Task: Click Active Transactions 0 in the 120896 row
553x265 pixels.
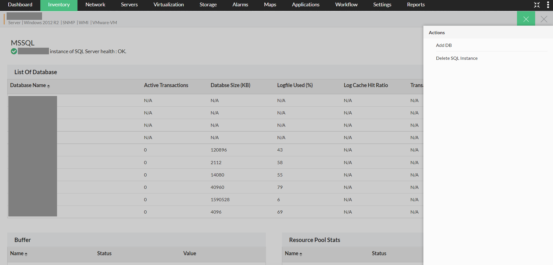Action: (145, 150)
